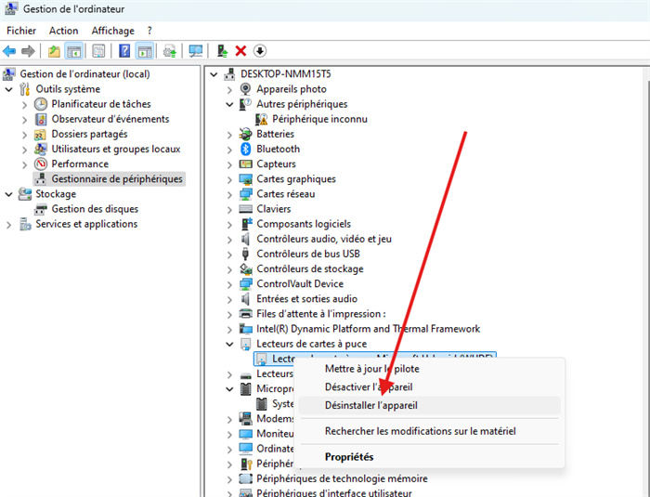Click the Back arrow toolbar icon
650x497 pixels.
[x=9, y=51]
